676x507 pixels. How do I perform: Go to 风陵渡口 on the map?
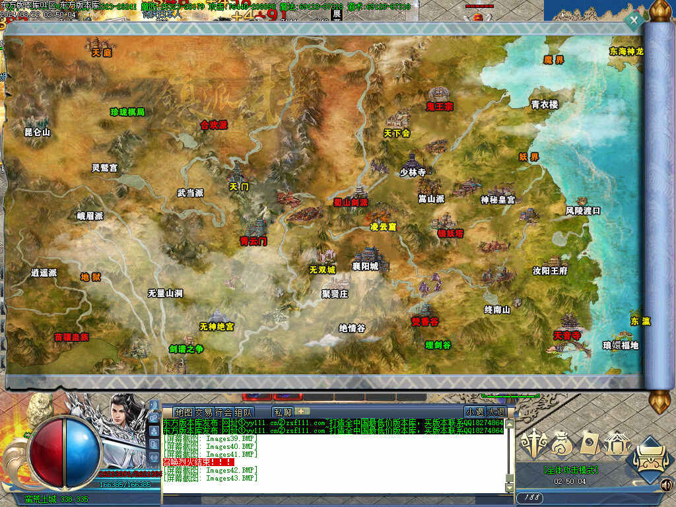583,211
